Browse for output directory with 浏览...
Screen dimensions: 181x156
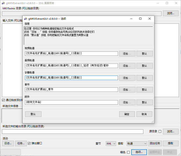pos(171,131)
